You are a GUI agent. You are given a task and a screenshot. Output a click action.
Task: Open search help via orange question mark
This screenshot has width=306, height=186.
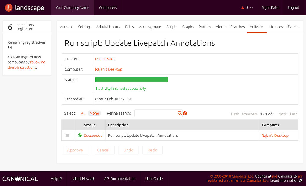coord(184,113)
